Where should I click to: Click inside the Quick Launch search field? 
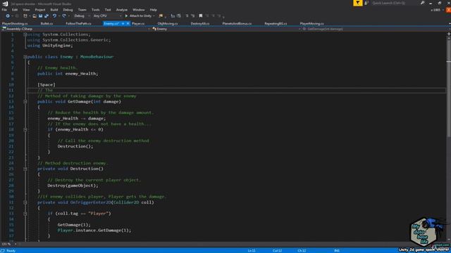[395, 3]
